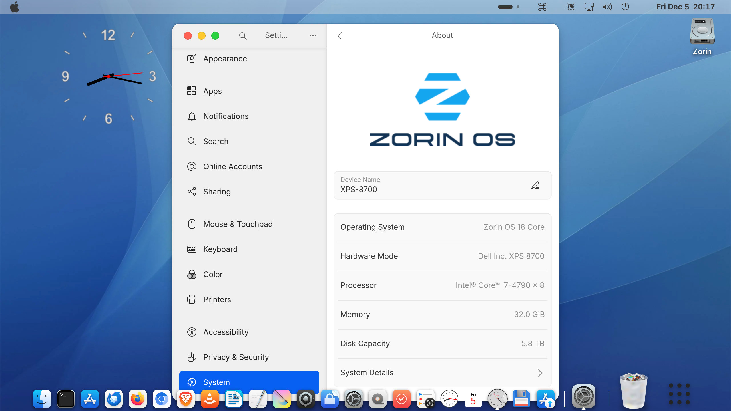
Task: Open Mouse & Touchpad settings
Action: click(238, 224)
